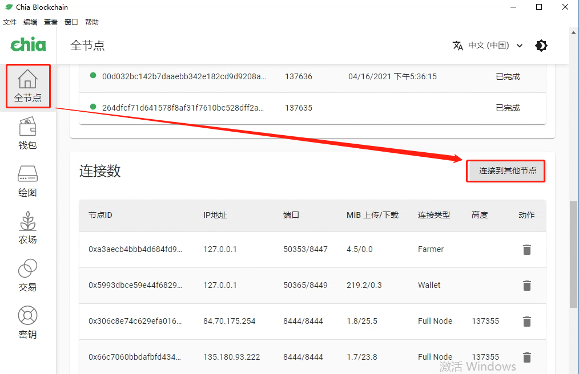Toggle the dark mode theme icon
The height and width of the screenshot is (374, 579).
[x=541, y=45]
